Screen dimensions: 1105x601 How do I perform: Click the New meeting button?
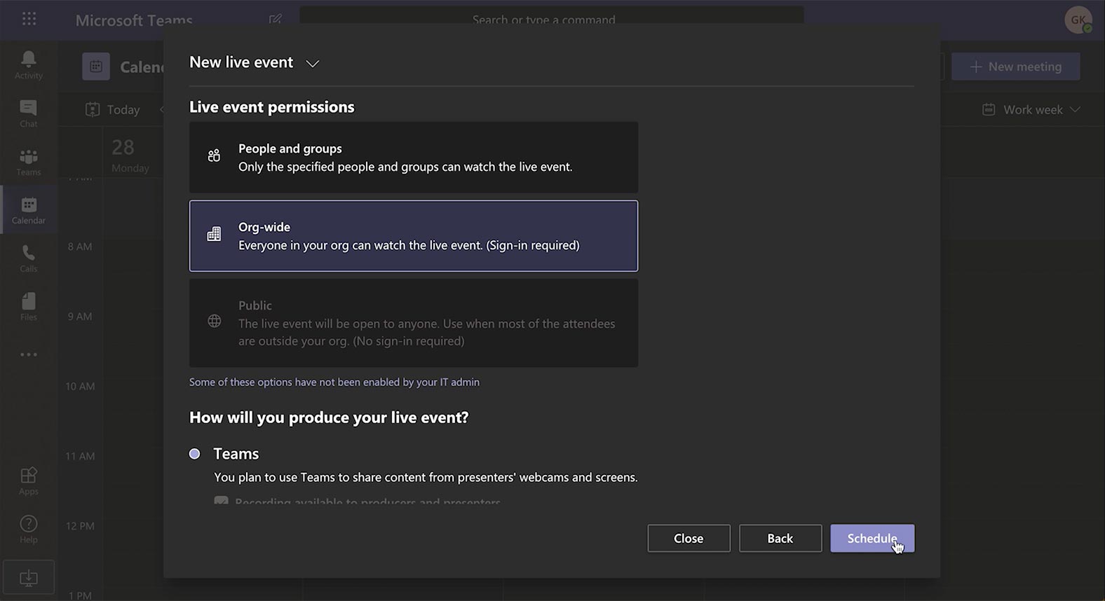1015,67
